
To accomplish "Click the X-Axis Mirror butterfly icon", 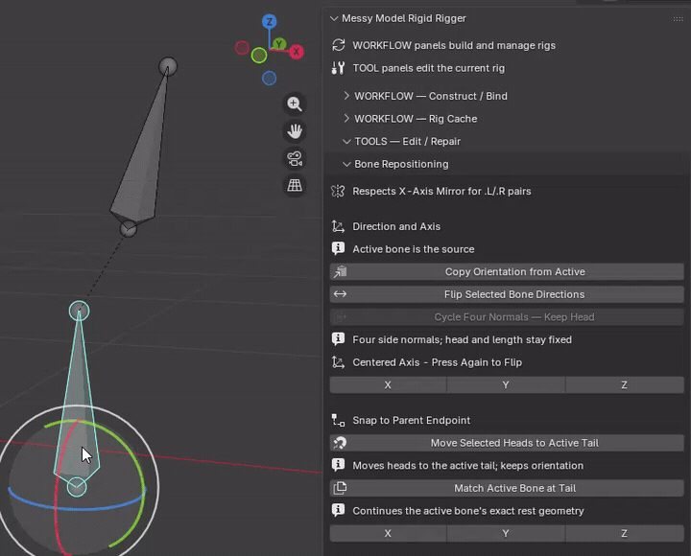I will (x=338, y=191).
